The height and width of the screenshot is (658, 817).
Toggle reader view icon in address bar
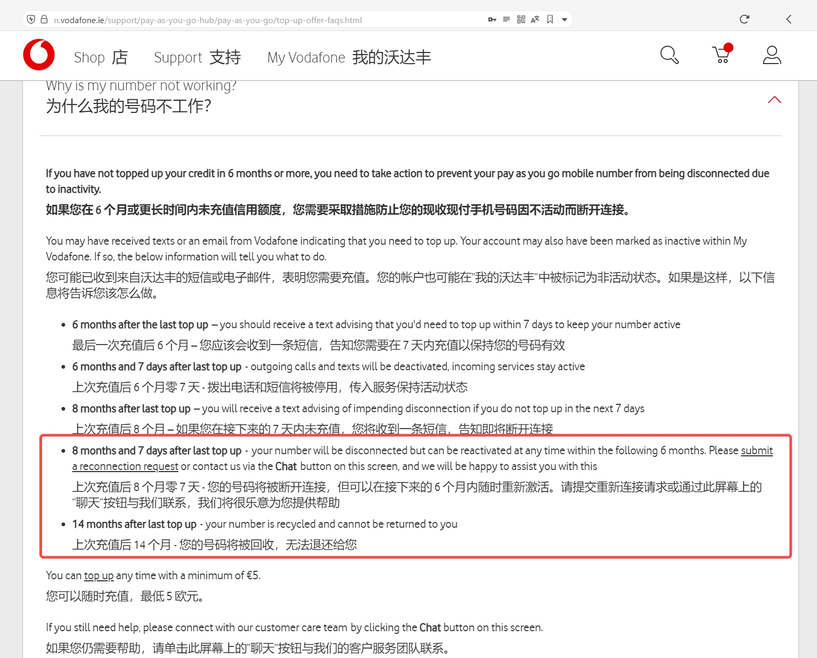pyautogui.click(x=506, y=19)
